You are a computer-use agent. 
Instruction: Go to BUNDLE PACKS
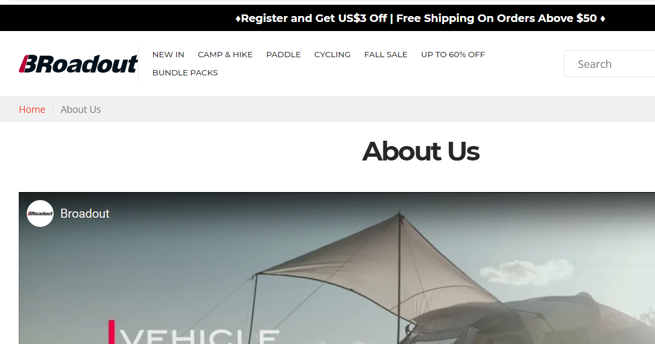coord(185,73)
